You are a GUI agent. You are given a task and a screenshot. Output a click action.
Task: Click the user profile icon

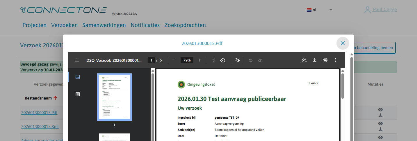tap(368, 10)
